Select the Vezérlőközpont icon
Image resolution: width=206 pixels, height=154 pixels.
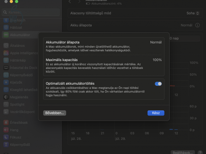click(6, 112)
